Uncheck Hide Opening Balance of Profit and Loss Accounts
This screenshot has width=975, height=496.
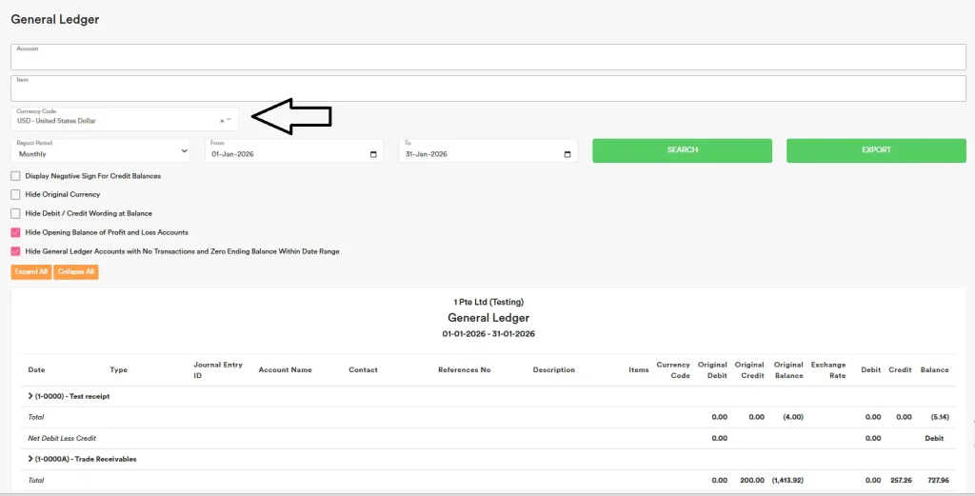tap(15, 232)
